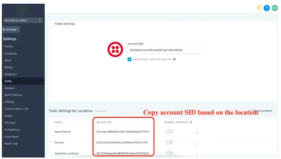Open Affiliate settings
The width and height of the screenshot is (281, 159).
click(9, 102)
